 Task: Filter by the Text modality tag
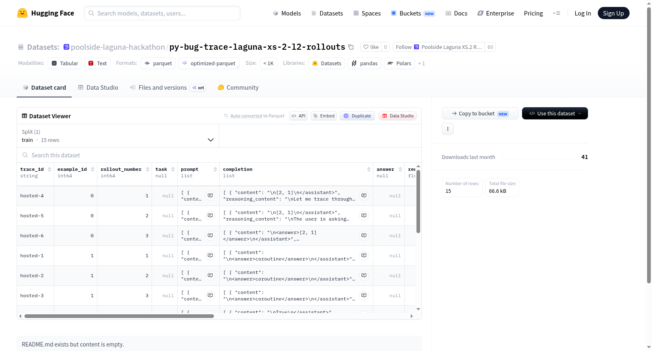click(97, 63)
